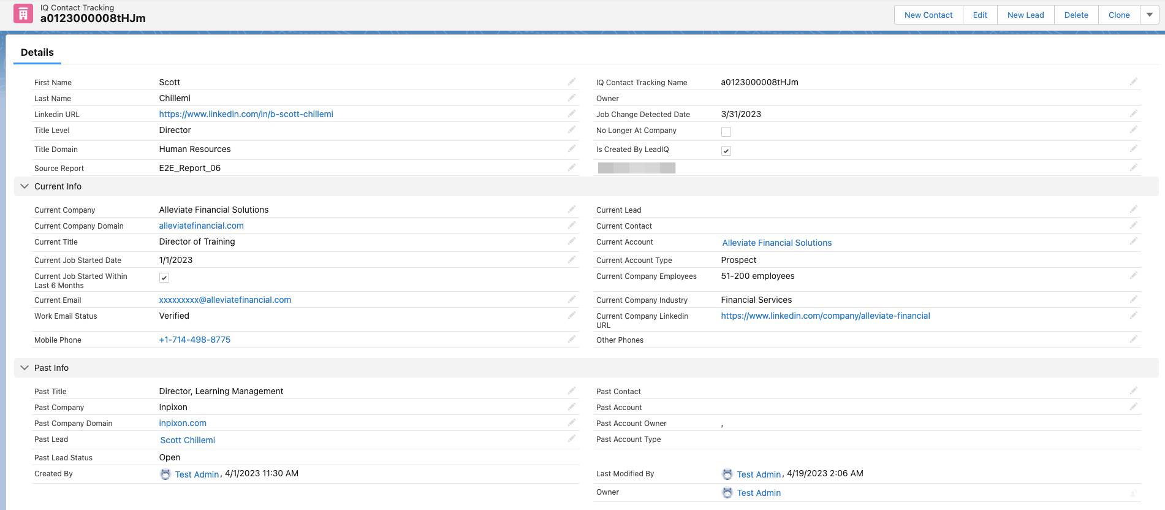Toggle Current Job Started Within Last 6 Months

[164, 278]
